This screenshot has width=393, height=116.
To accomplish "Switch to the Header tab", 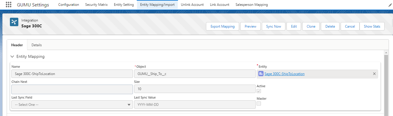I will coord(17,45).
